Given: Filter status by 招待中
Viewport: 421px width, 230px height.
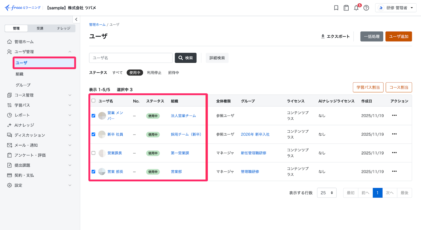Looking at the screenshot, I should click(x=174, y=73).
